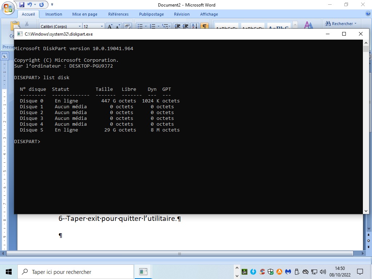Toggle paragraph marks display (¶) button
The height and width of the screenshot is (279, 372).
click(205, 26)
